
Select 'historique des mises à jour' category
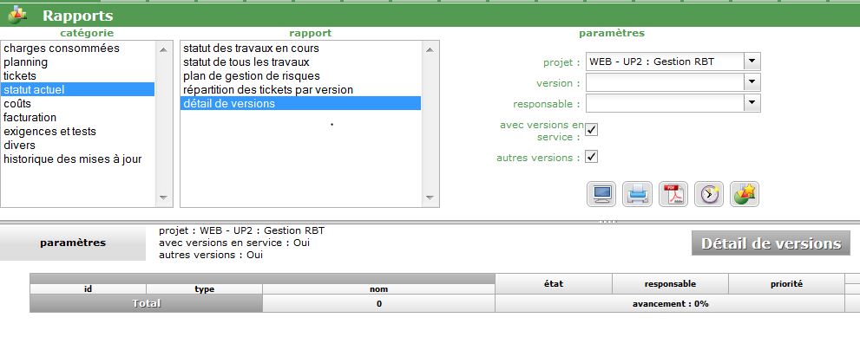pos(78,159)
